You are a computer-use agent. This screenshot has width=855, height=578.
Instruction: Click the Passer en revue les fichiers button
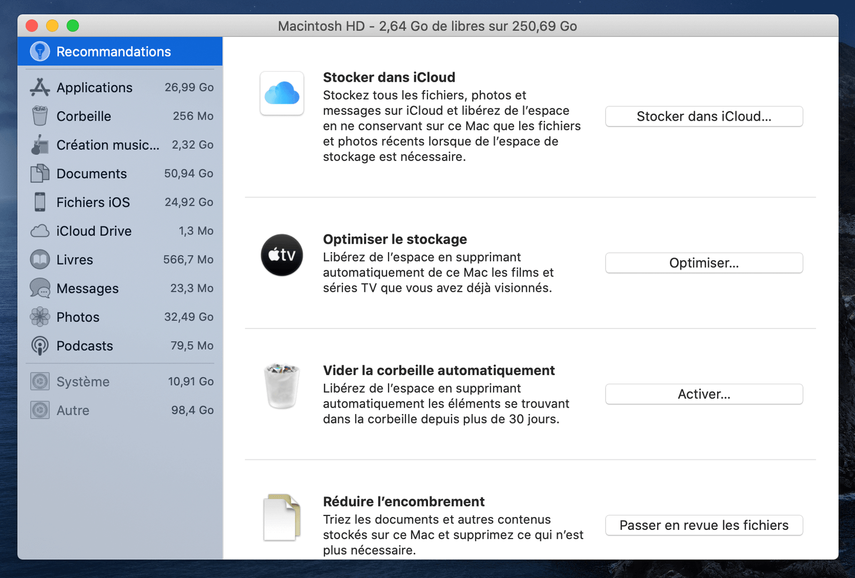click(x=704, y=525)
